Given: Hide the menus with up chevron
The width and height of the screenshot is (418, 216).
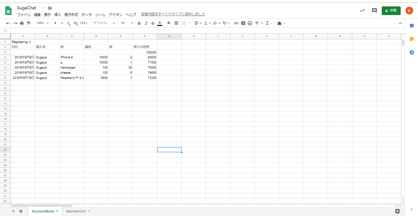Looking at the screenshot, I should 400,23.
